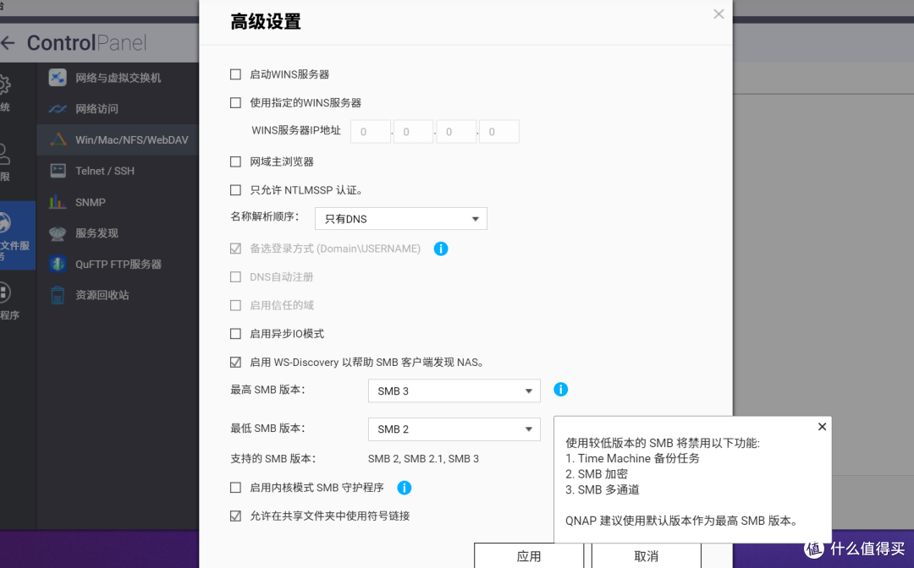The height and width of the screenshot is (568, 914).
Task: Open the system settings gear category
Action: click(x=5, y=85)
